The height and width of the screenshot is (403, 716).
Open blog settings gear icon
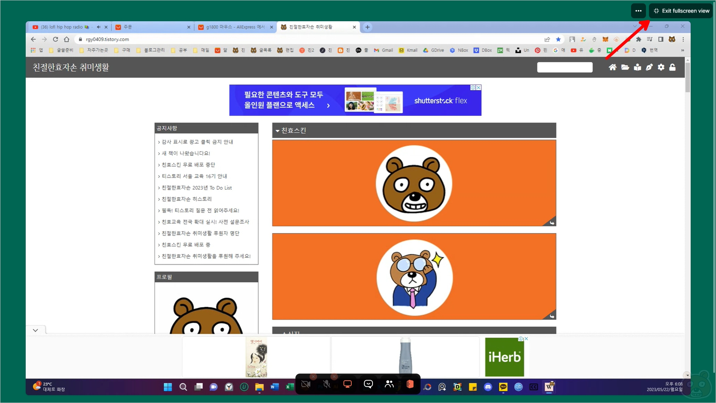(x=661, y=67)
